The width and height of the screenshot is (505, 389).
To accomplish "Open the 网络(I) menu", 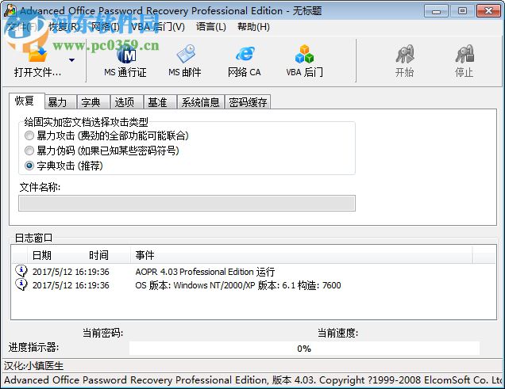I will pos(106,27).
